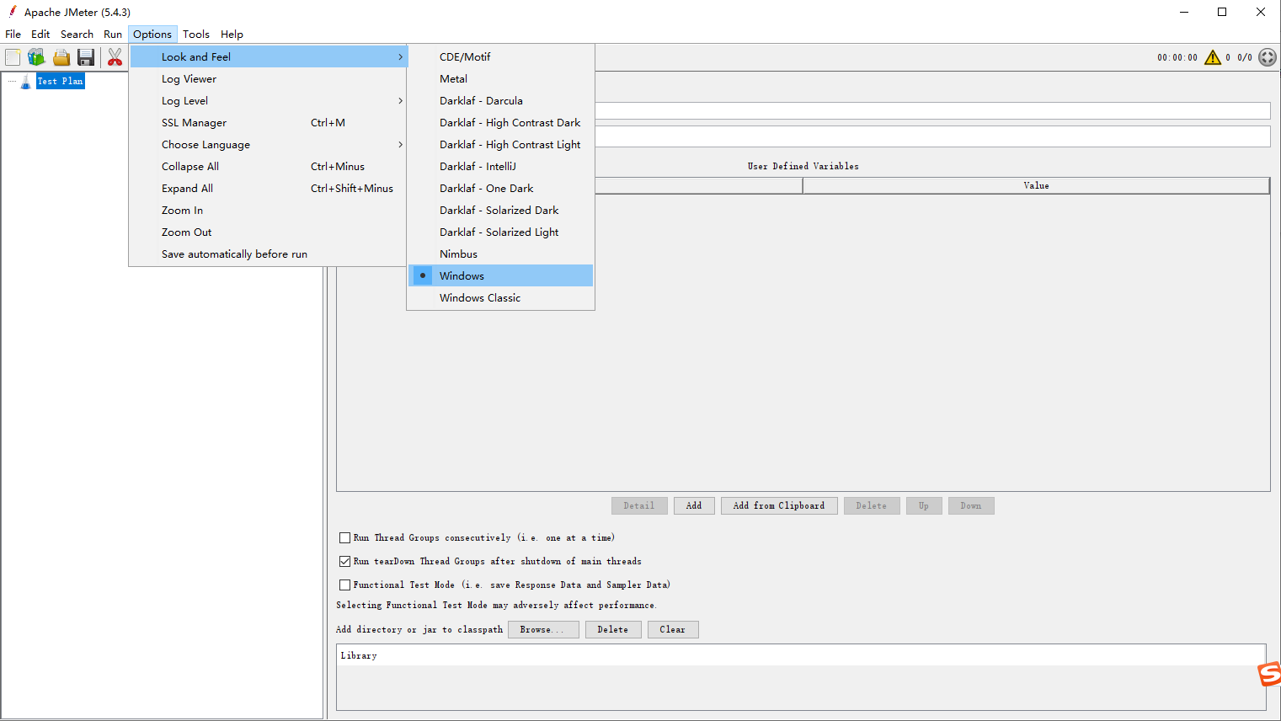
Task: Choose Expand All
Action: (269, 188)
